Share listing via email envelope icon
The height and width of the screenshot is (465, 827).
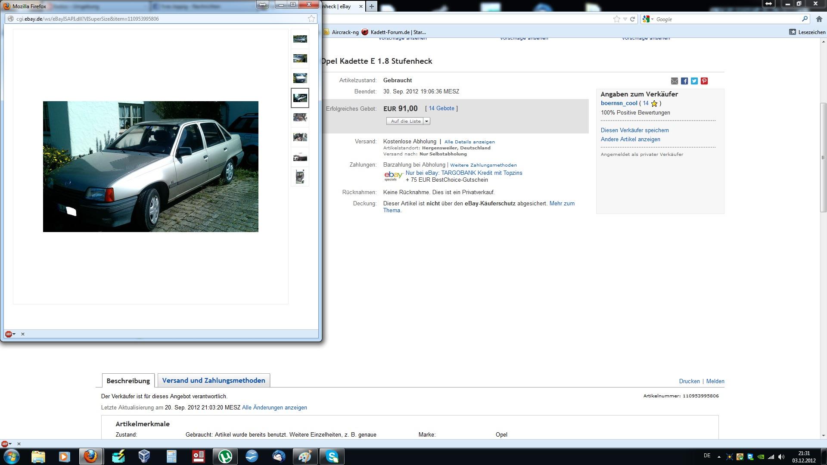pyautogui.click(x=675, y=81)
